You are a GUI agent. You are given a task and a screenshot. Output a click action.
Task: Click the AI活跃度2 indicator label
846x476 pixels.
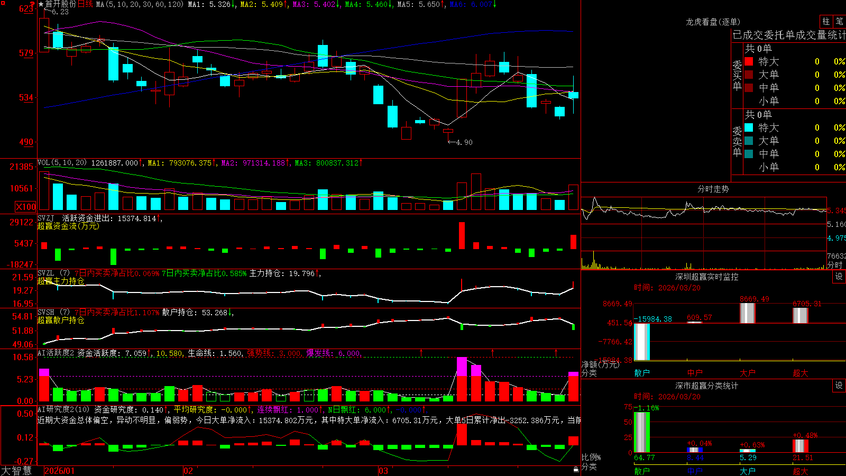click(x=56, y=353)
